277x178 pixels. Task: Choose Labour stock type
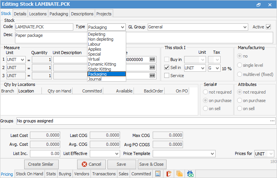[x=107, y=44]
